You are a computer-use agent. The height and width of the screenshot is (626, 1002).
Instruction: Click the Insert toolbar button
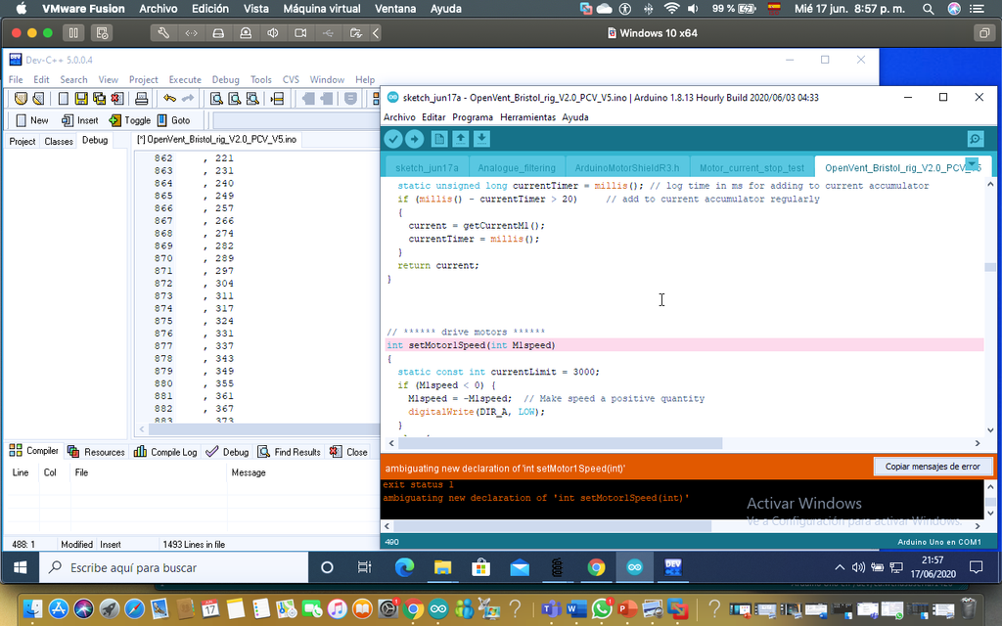80,120
